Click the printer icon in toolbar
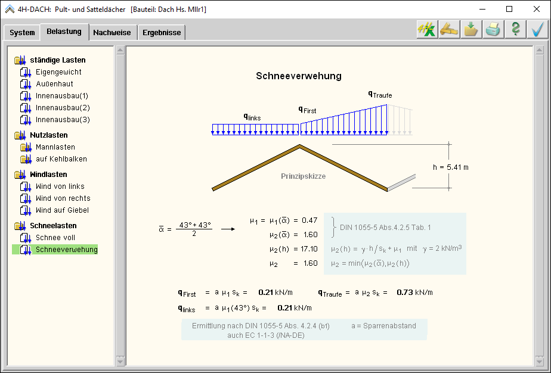This screenshot has width=551, height=373. 493,30
